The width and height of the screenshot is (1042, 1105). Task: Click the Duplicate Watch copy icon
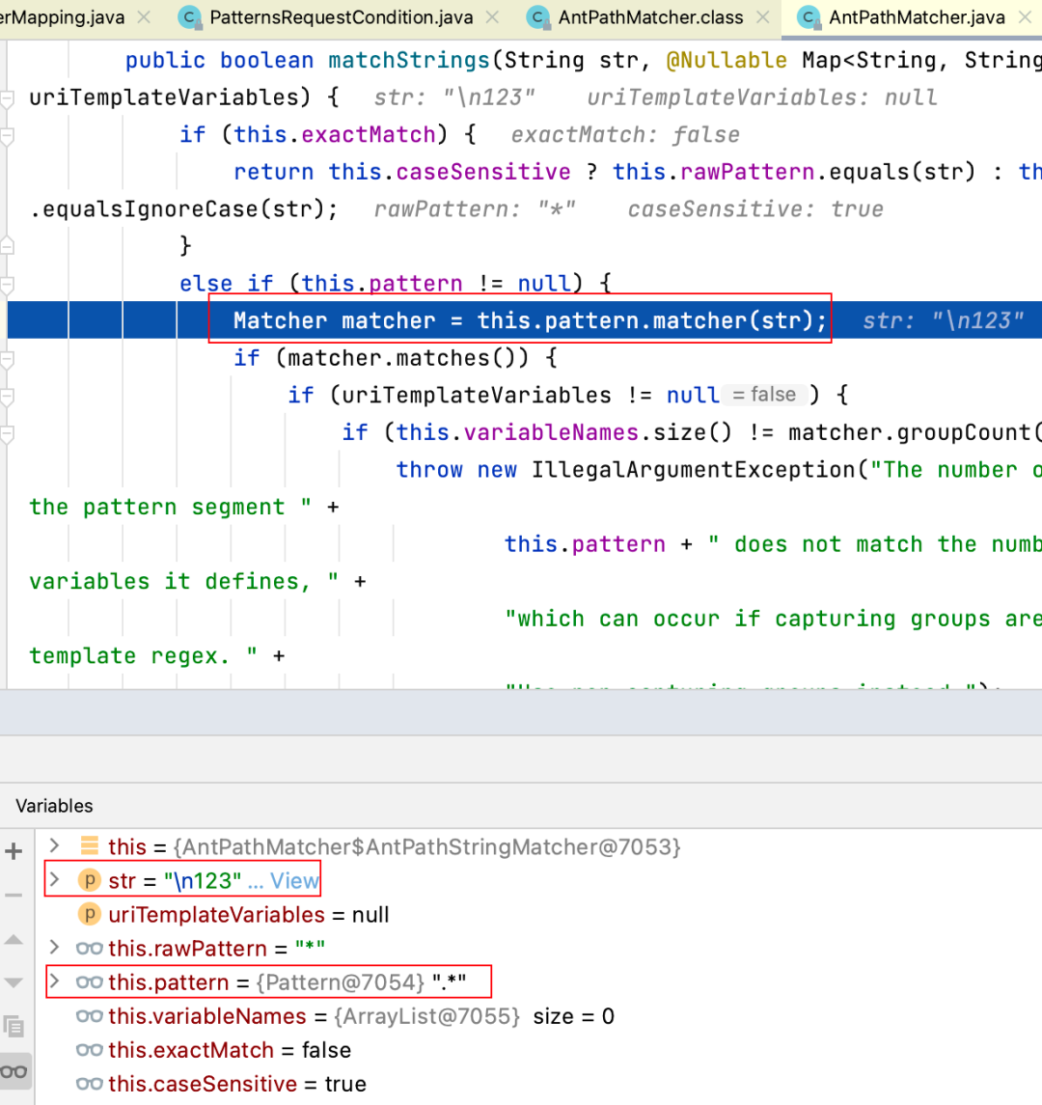pyautogui.click(x=14, y=1026)
